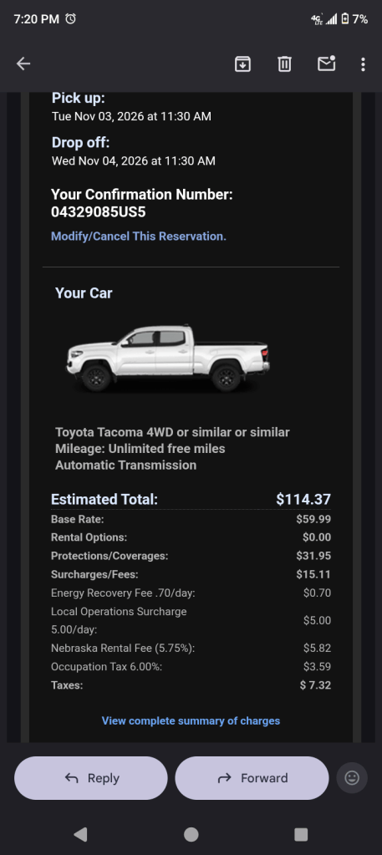Open the Modify/Cancel This Reservation link
This screenshot has width=382, height=855.
pyautogui.click(x=139, y=237)
